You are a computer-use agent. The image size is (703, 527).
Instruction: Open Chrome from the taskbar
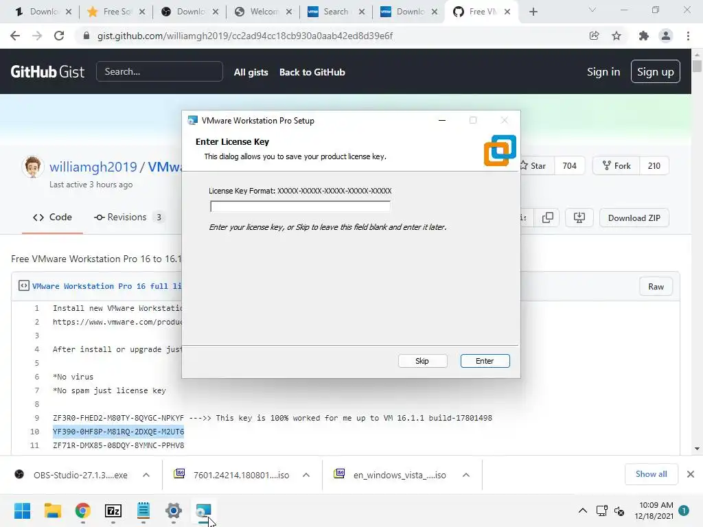point(83,511)
